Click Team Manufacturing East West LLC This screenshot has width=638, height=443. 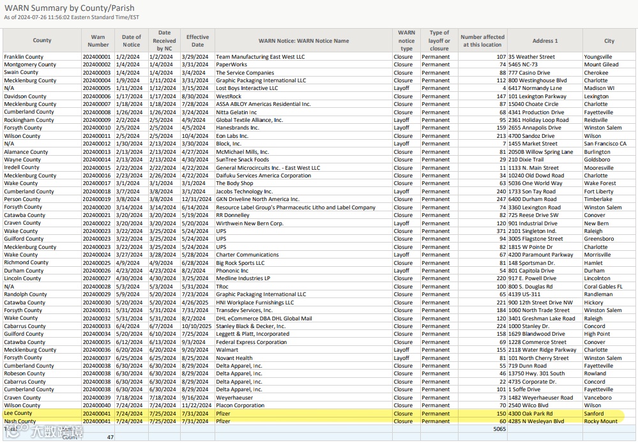tap(260, 57)
